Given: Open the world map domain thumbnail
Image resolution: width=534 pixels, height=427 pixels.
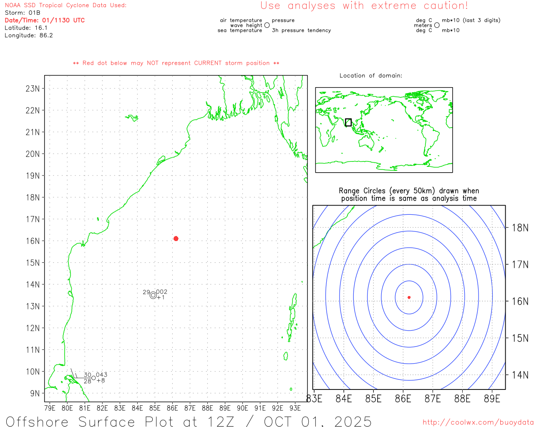Looking at the screenshot, I should tap(384, 130).
